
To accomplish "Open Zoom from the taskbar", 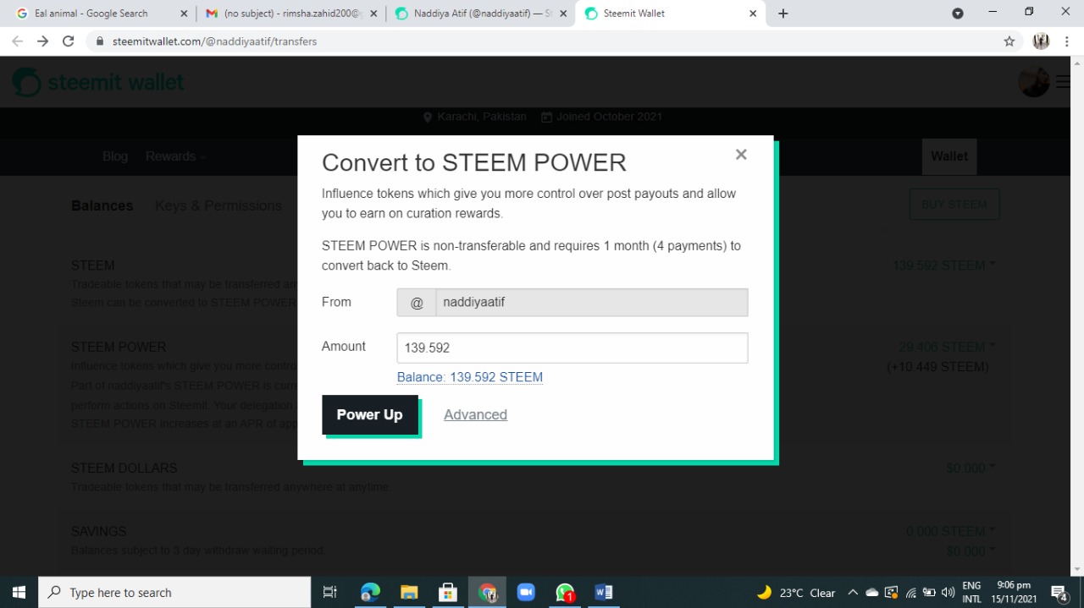I will coord(526,592).
